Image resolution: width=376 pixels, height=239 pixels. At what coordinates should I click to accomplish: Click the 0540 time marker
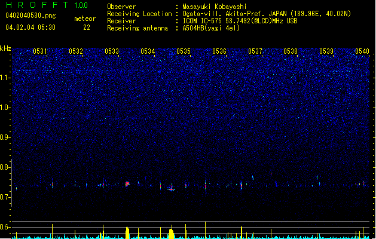(362, 51)
